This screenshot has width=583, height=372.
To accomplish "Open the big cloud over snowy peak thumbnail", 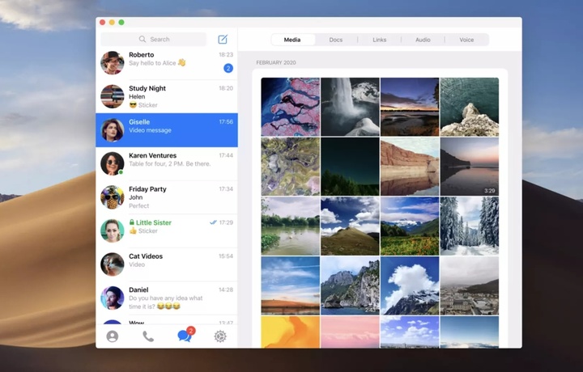I will coord(410,285).
